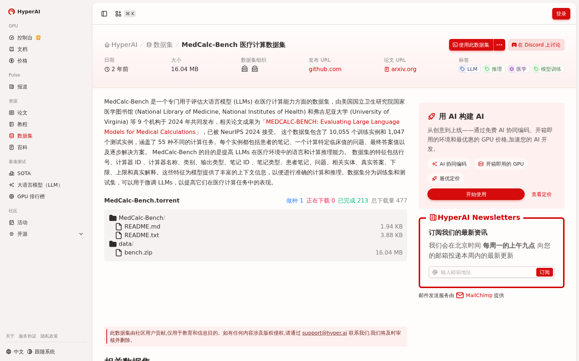
Task: Open the arxiv.org paper URL
Action: [x=400, y=69]
